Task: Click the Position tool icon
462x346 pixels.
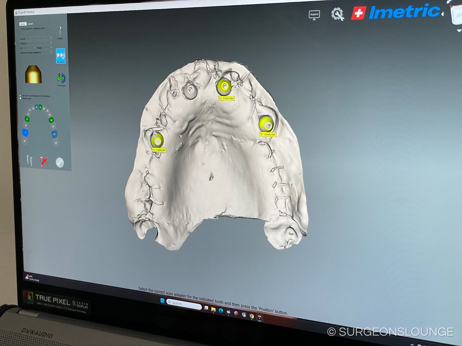Action: pyautogui.click(x=60, y=31)
